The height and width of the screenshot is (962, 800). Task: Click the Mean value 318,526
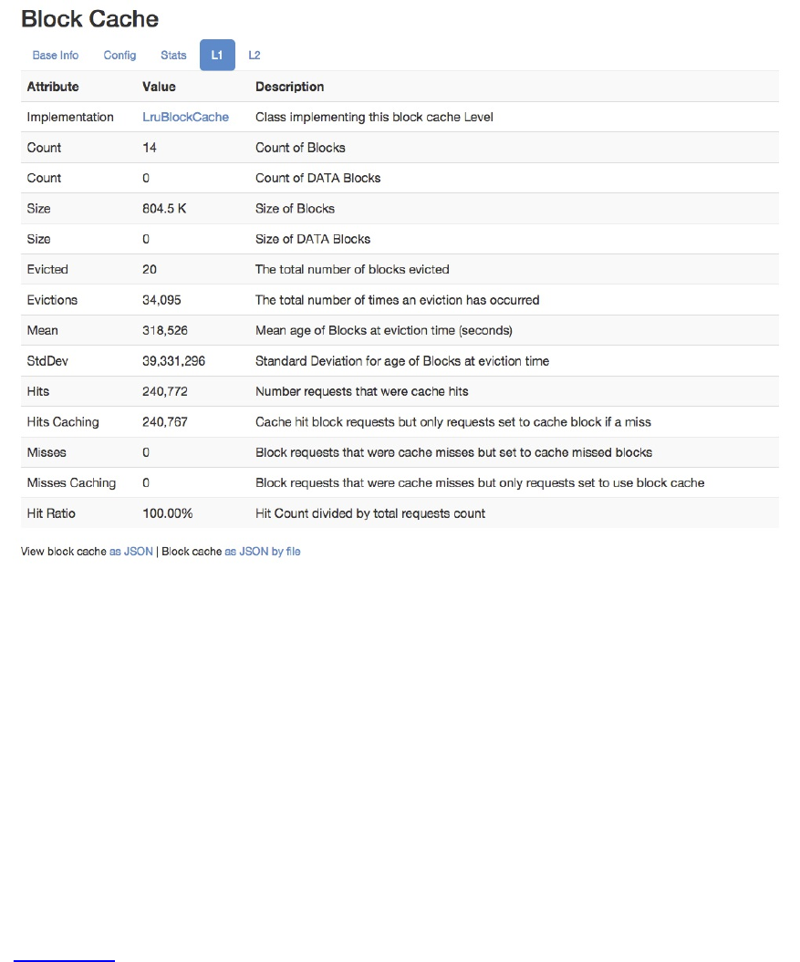165,330
